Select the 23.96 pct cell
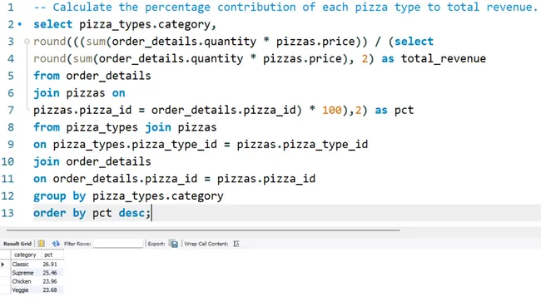The image size is (541, 302). tap(52, 281)
